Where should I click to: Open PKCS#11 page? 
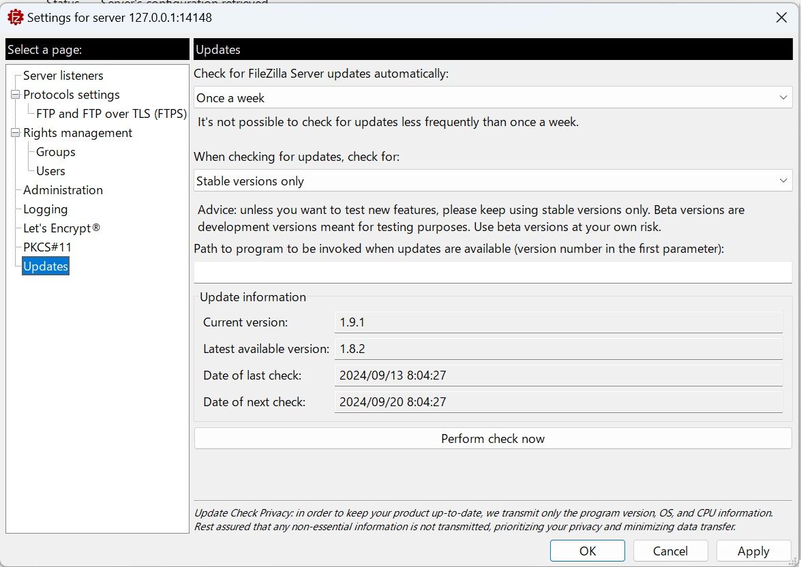pyautogui.click(x=47, y=247)
